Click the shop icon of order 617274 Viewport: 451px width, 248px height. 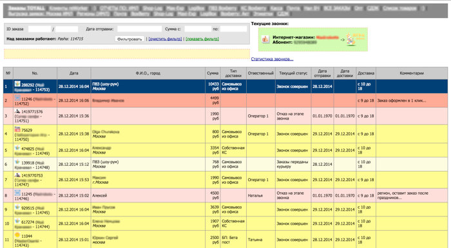17,221
